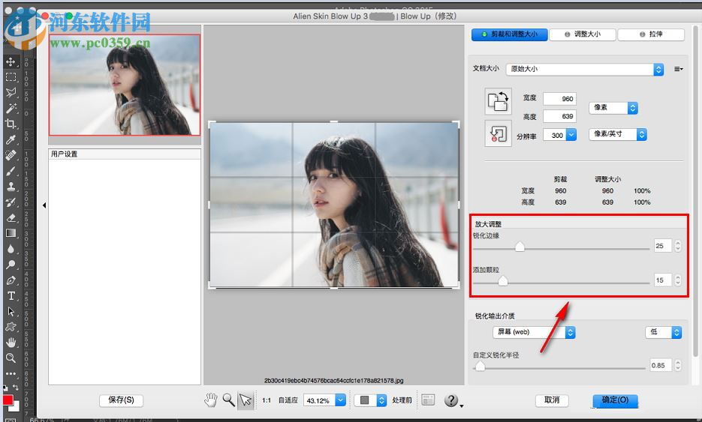The width and height of the screenshot is (702, 422).
Task: Switch to 拉伸 tab
Action: pos(651,34)
